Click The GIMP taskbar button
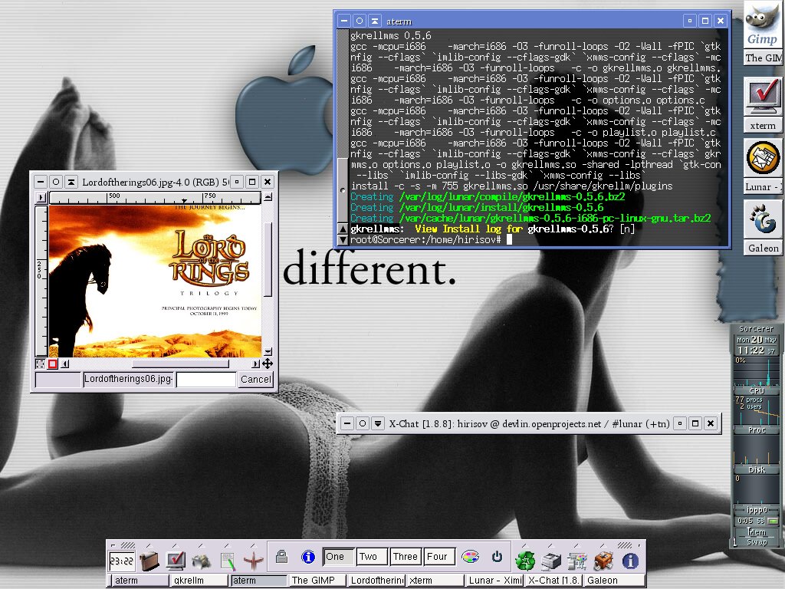Image resolution: width=785 pixels, height=589 pixels. tap(317, 581)
